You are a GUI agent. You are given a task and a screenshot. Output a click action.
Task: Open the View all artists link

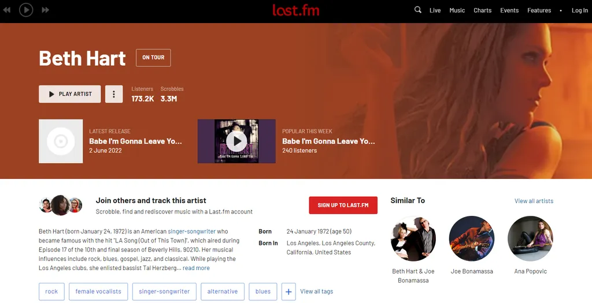[x=534, y=201]
